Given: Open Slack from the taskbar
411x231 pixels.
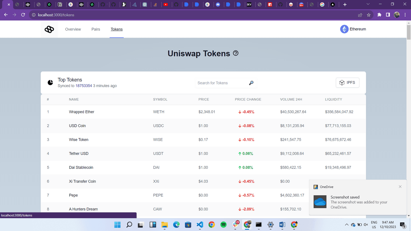Looking at the screenshot, I should (x=235, y=225).
